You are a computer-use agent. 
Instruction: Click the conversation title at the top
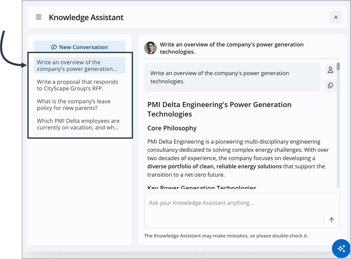232,48
